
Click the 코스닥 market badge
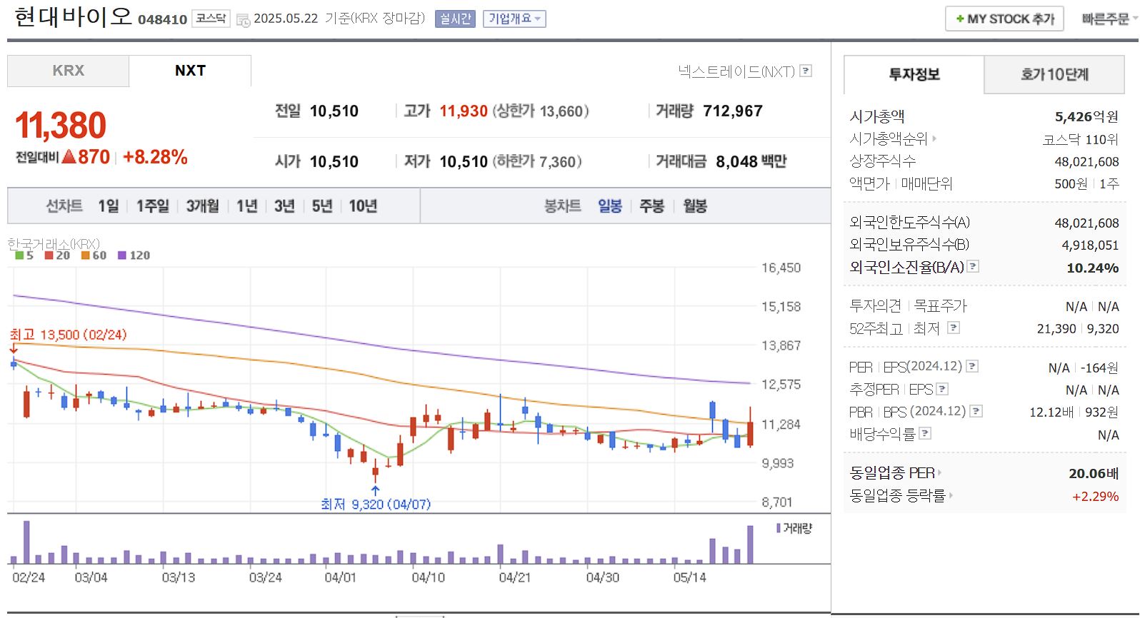pos(211,19)
